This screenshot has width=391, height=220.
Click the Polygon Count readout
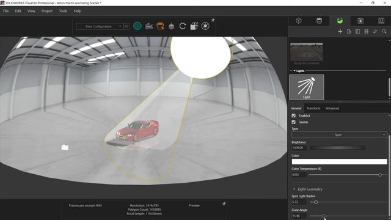point(144,210)
